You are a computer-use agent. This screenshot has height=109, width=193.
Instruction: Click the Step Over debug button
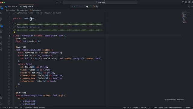pos(78,6)
